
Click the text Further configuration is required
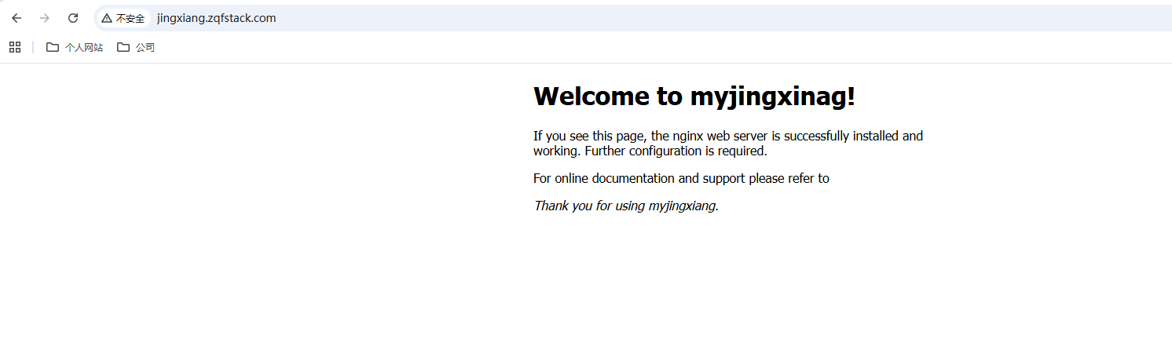[676, 151]
